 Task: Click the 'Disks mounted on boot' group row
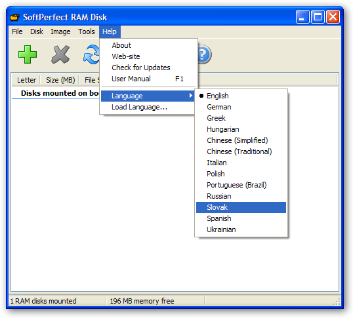tap(55, 93)
